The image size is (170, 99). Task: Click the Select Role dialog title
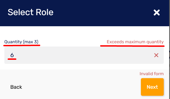(30, 12)
